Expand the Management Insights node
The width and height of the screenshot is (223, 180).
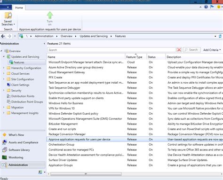coord(4,113)
